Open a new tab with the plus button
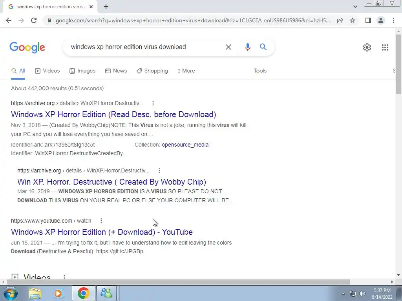 106,7
